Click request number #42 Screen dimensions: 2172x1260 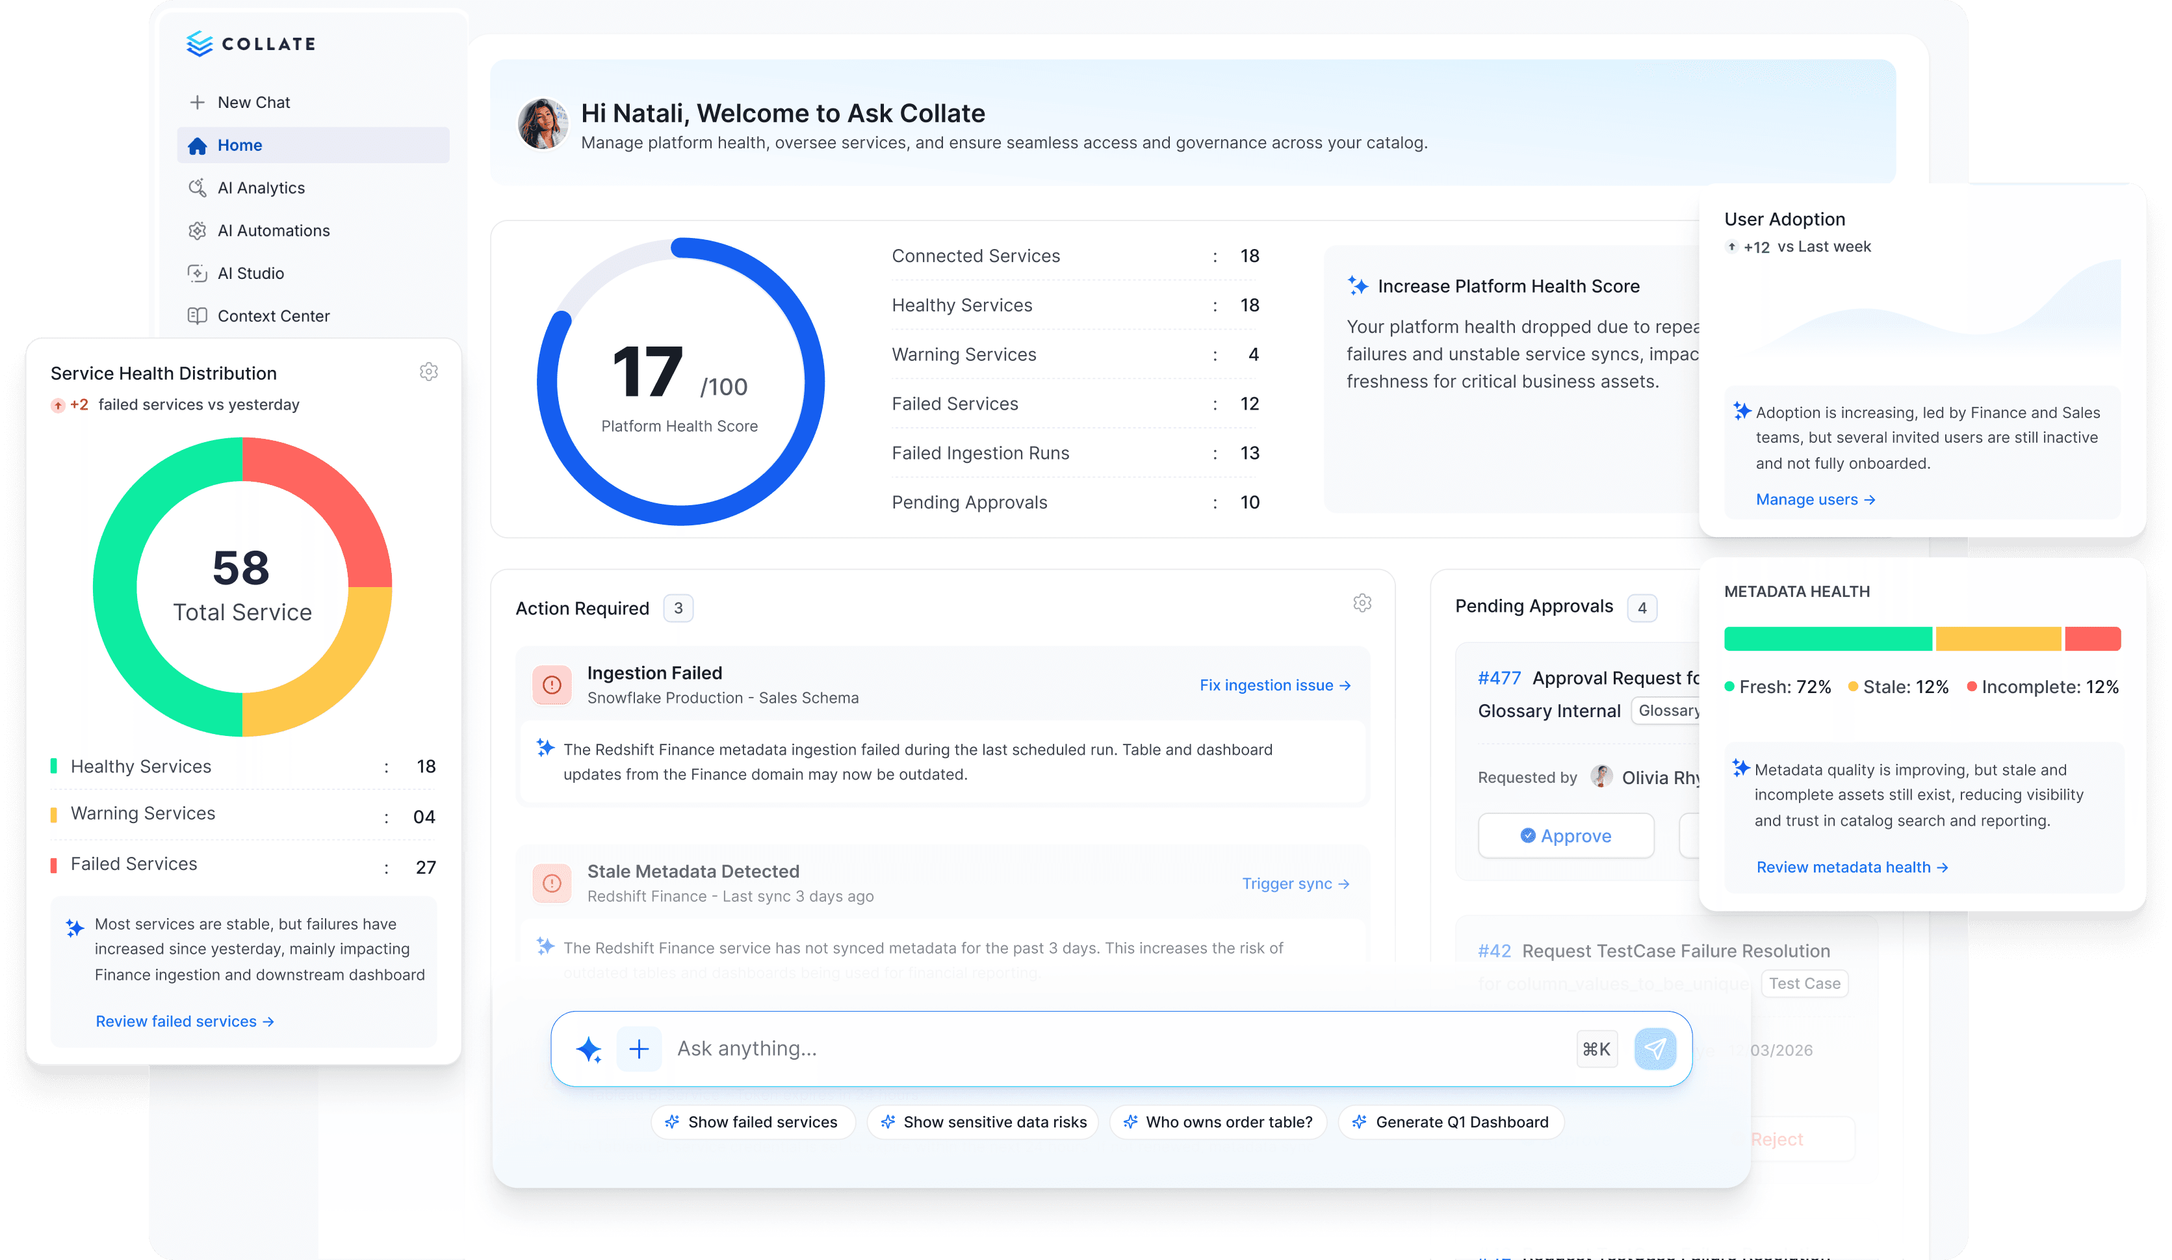tap(1493, 951)
